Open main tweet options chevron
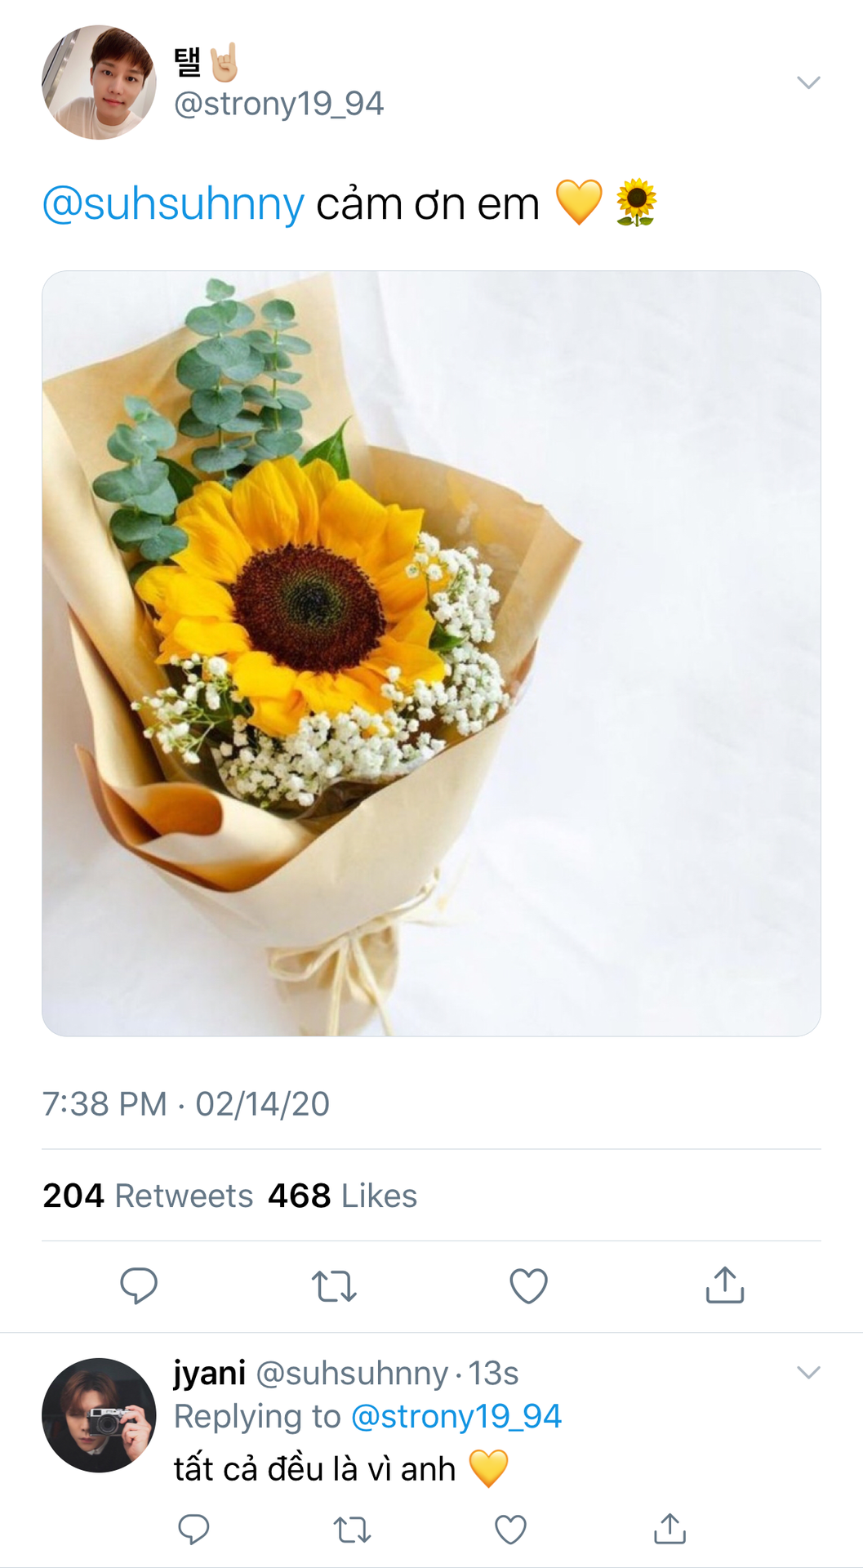This screenshot has height=1568, width=863. click(808, 82)
